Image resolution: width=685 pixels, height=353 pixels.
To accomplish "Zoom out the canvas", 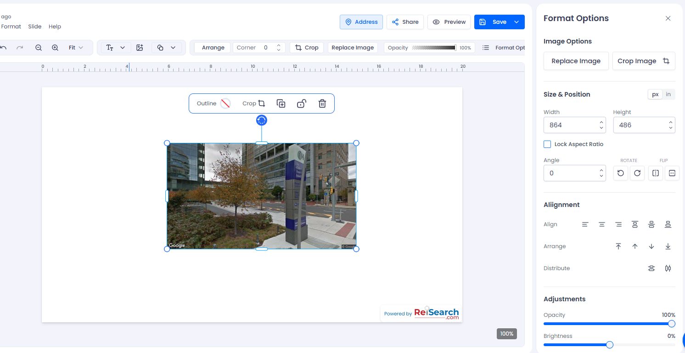I will point(39,48).
